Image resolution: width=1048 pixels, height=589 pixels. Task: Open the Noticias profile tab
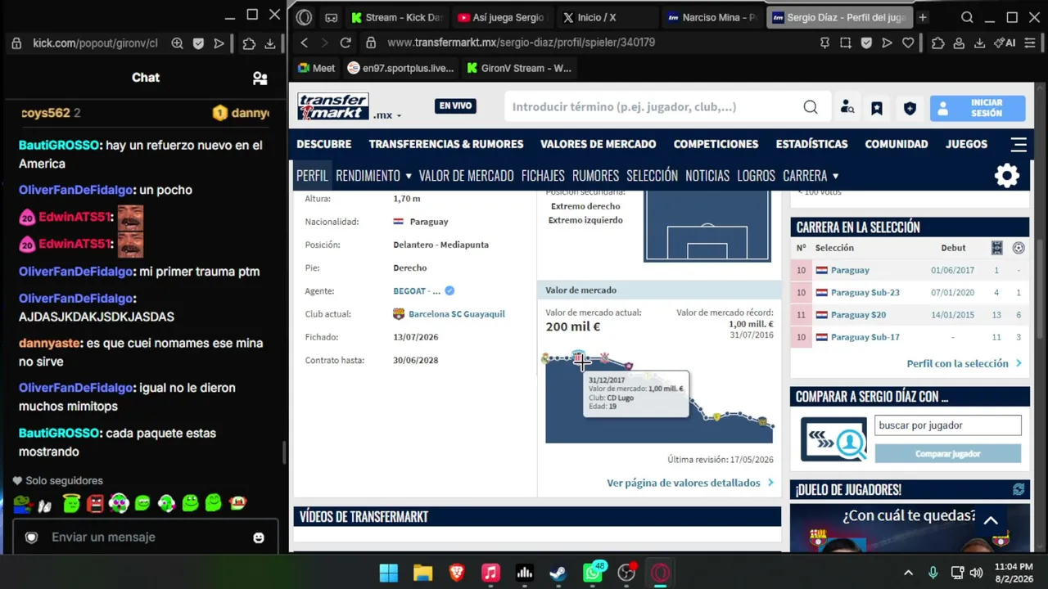click(707, 175)
